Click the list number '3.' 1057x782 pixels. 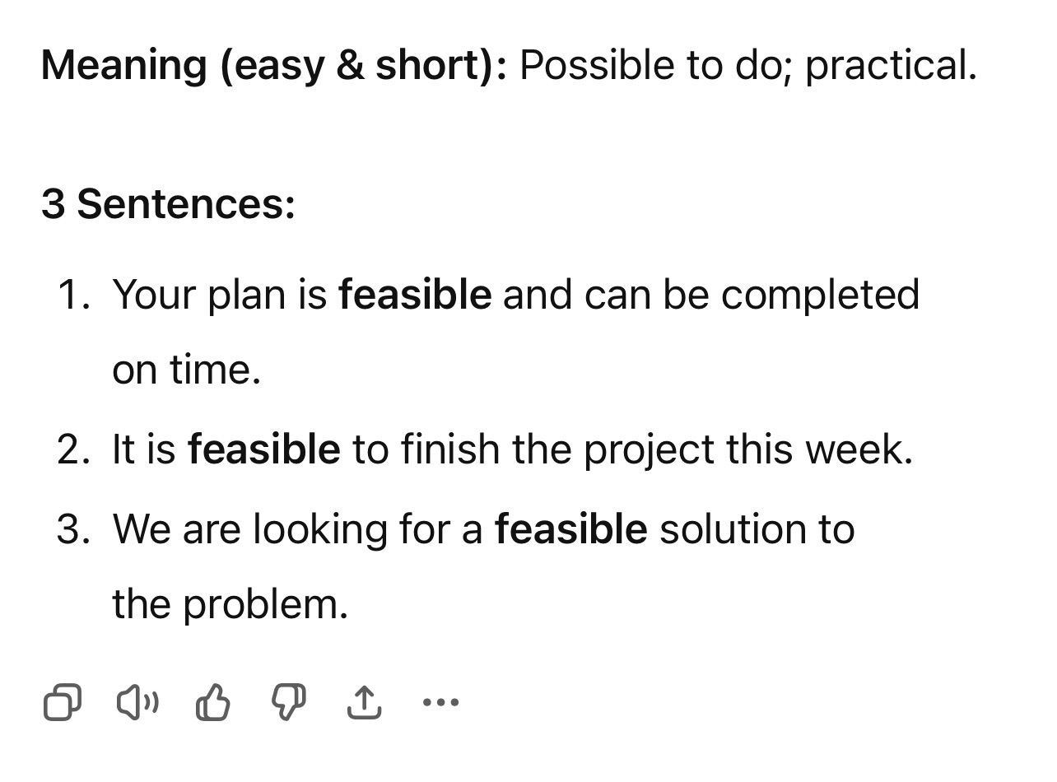coord(74,528)
